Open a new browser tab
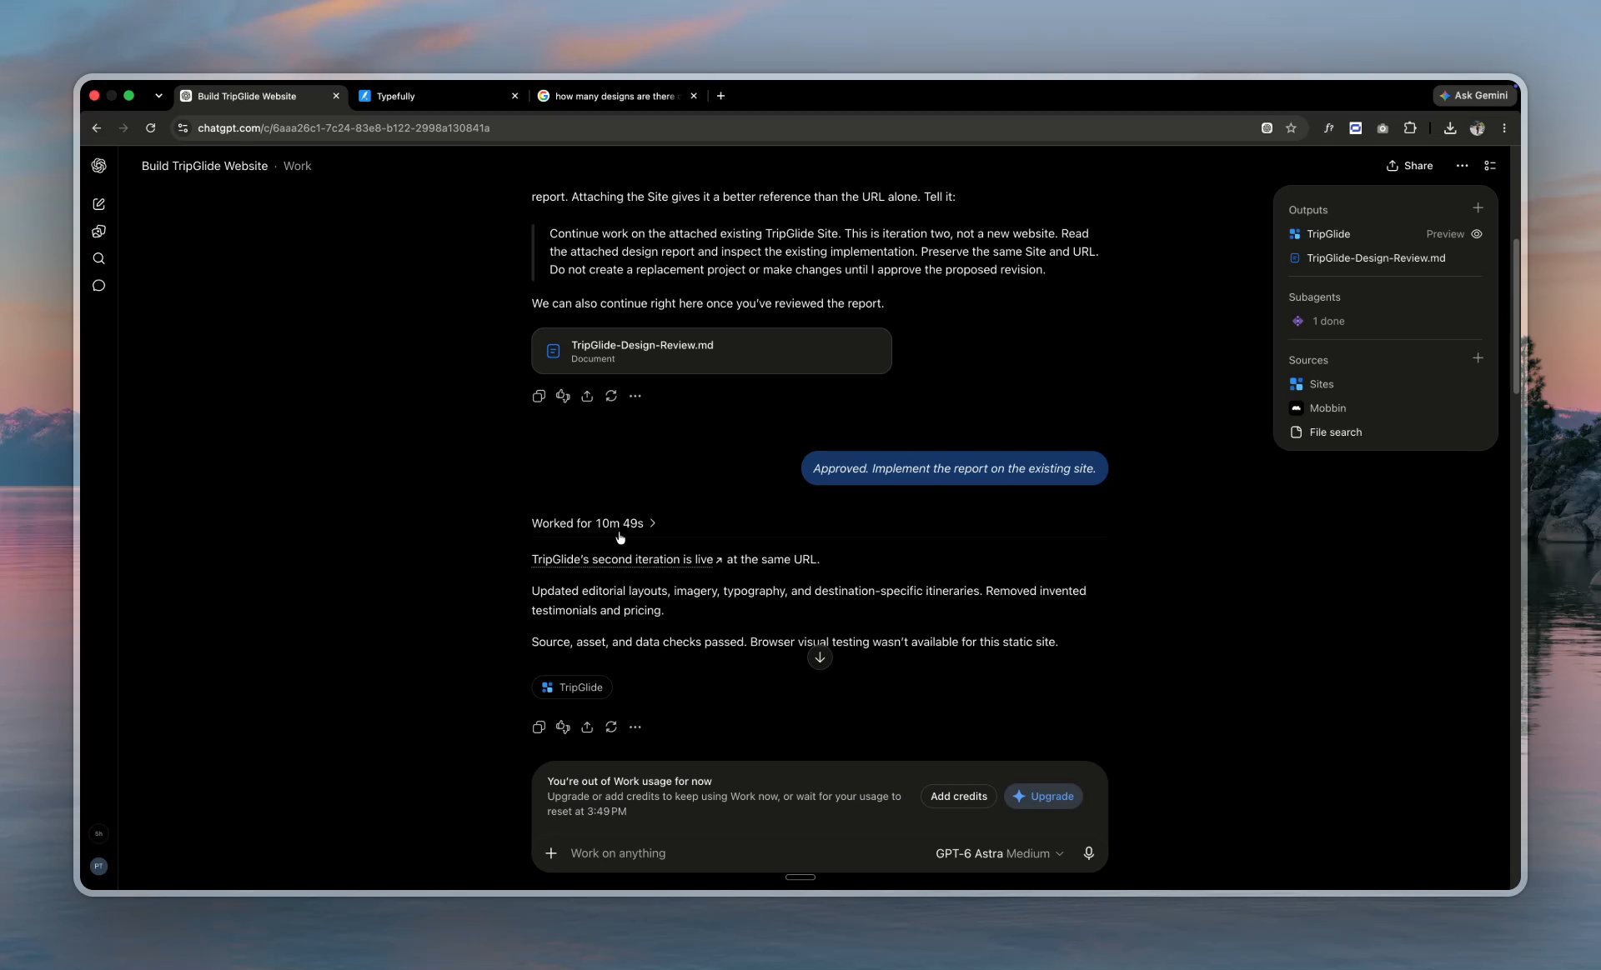Viewport: 1601px width, 970px height. [x=720, y=96]
